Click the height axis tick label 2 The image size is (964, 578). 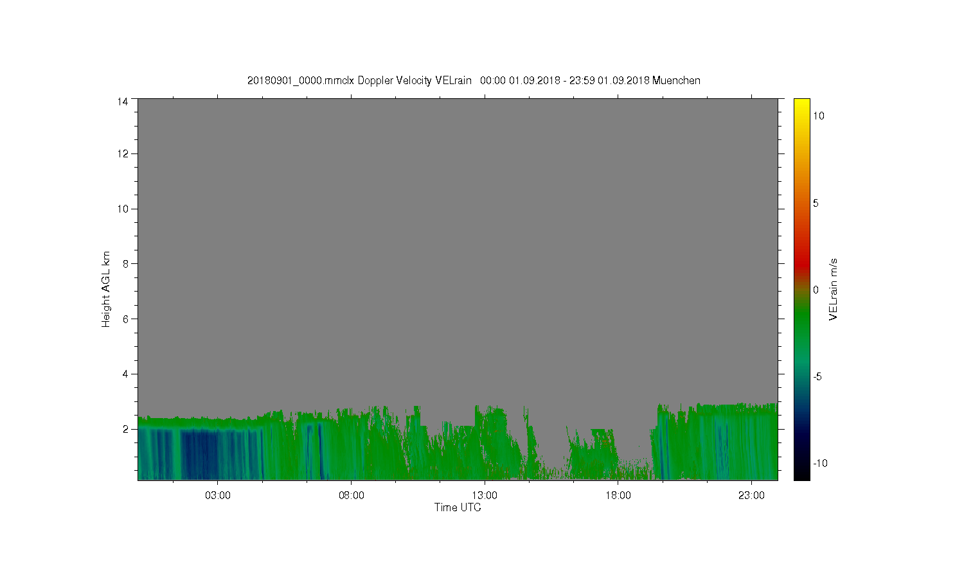[x=125, y=429]
